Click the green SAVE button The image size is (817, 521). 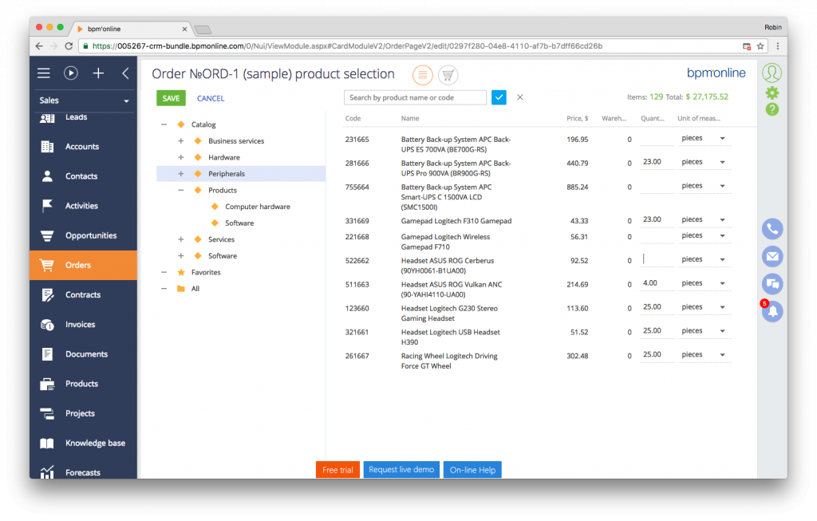click(x=171, y=98)
